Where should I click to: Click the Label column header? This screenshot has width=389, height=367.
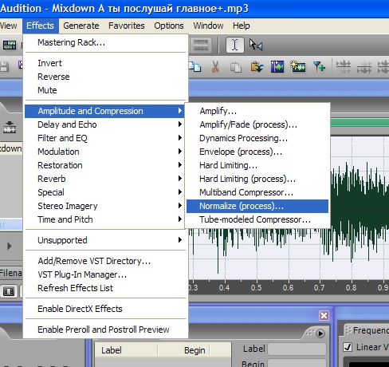(126, 350)
